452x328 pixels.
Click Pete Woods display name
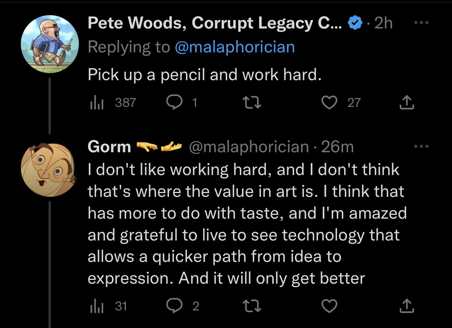coord(215,24)
